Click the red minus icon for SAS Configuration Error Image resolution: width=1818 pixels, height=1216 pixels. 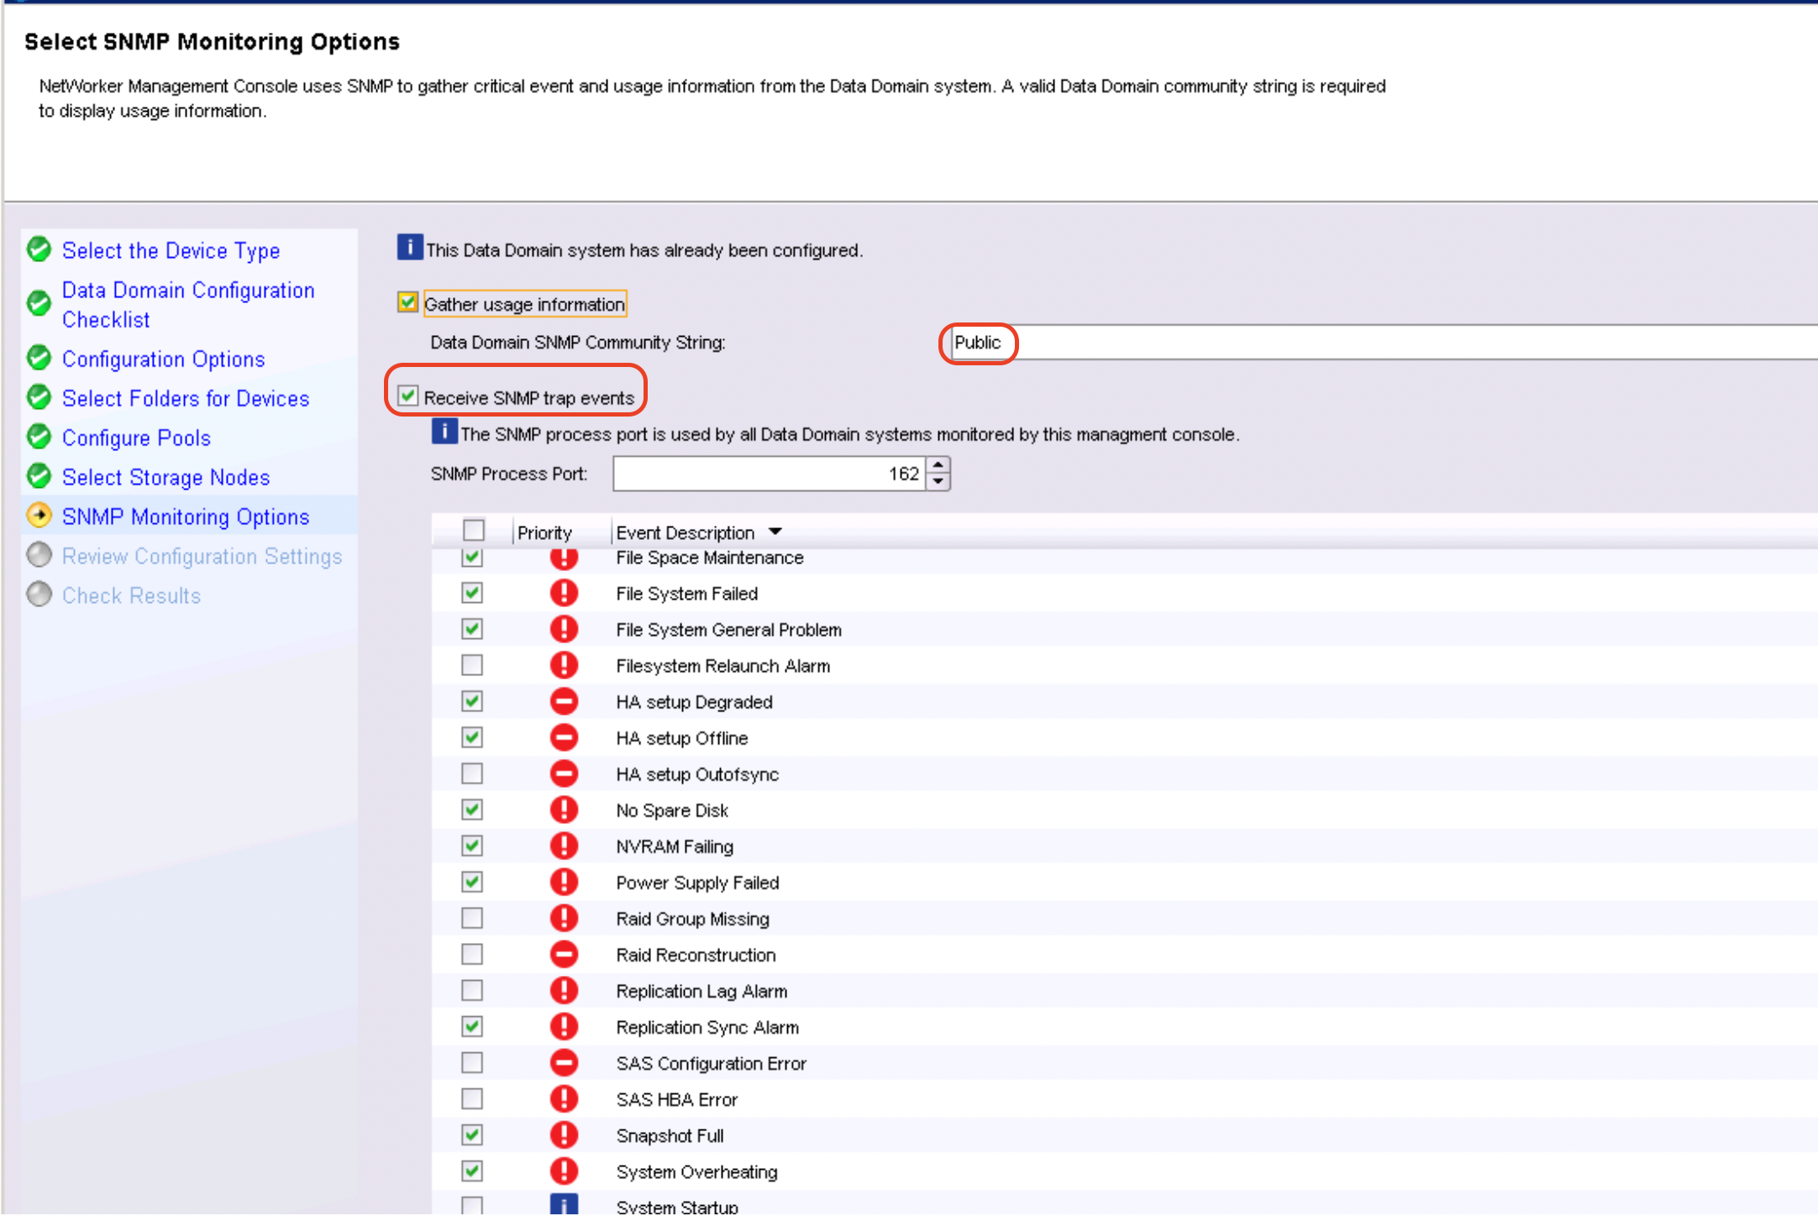(564, 1062)
